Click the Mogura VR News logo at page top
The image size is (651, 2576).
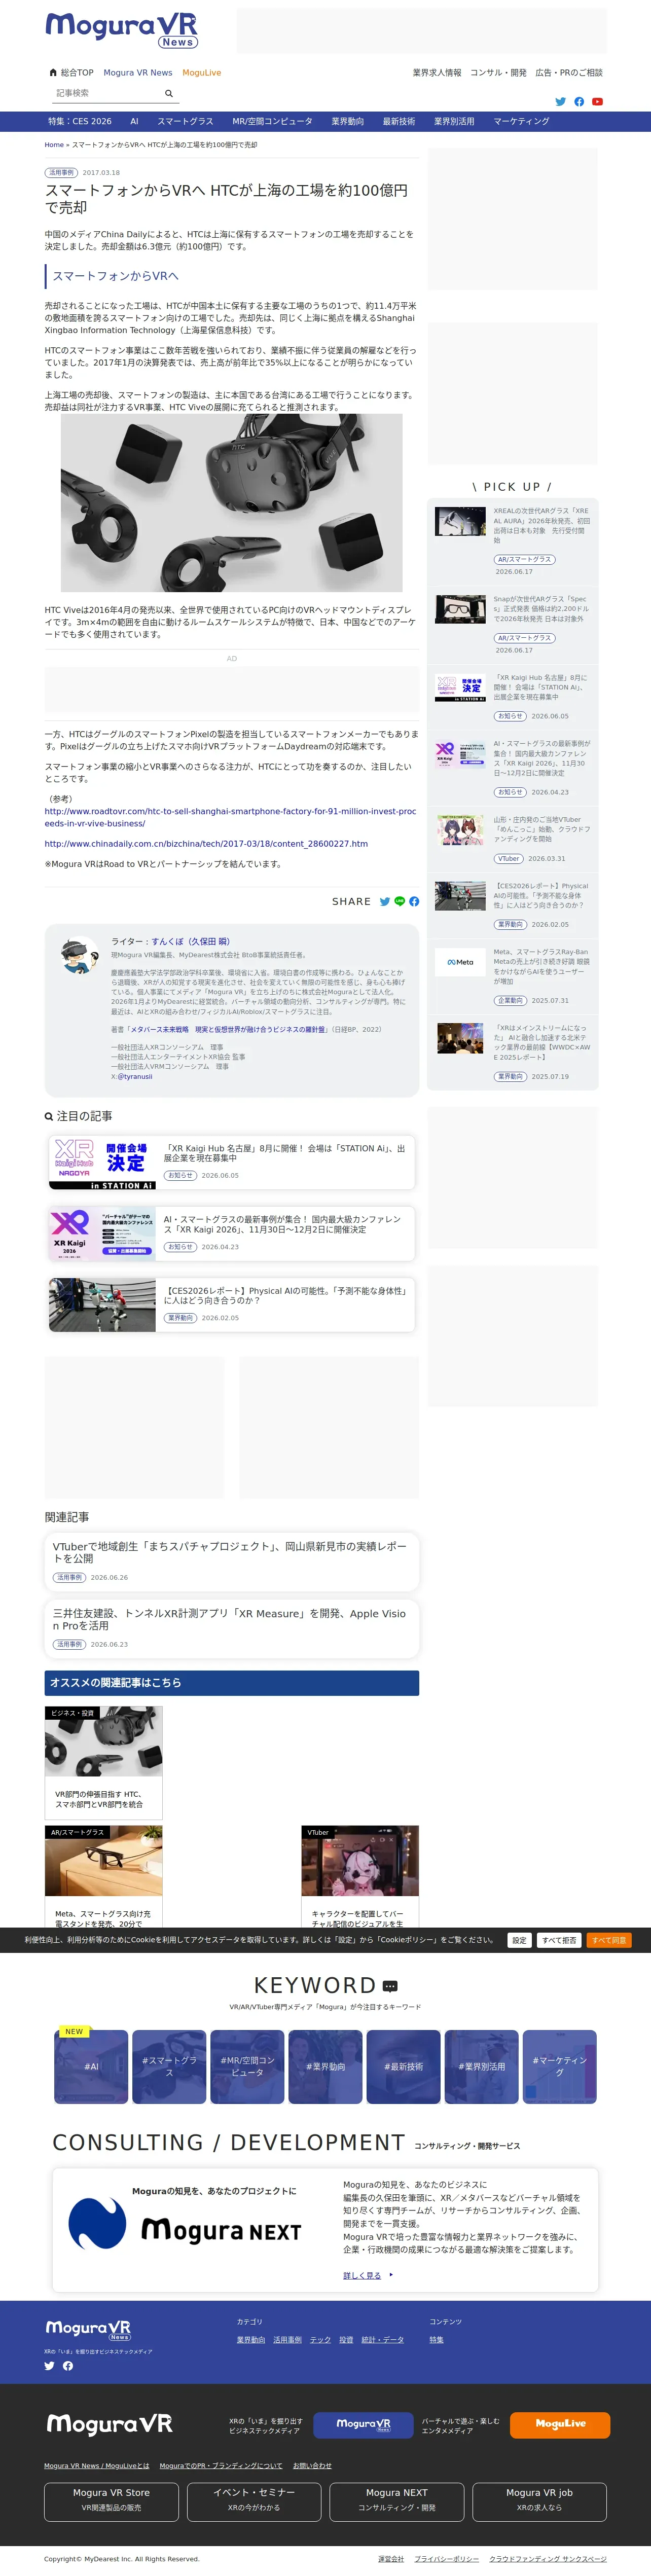(x=122, y=30)
